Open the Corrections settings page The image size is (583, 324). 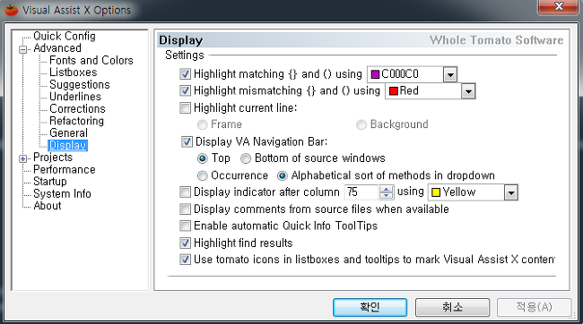tap(77, 108)
